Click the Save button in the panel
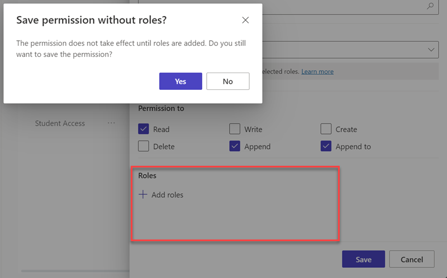Image resolution: width=447 pixels, height=278 pixels. pos(364,260)
